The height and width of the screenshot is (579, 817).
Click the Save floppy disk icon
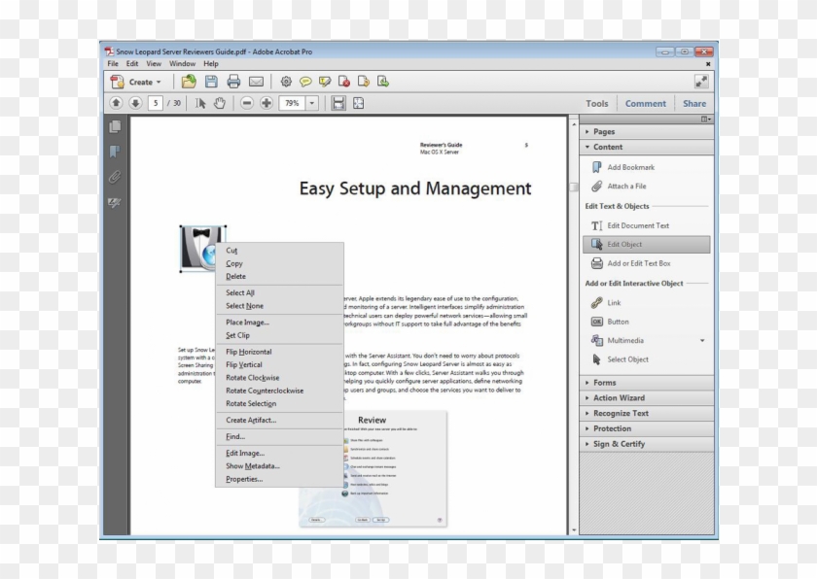click(x=211, y=82)
